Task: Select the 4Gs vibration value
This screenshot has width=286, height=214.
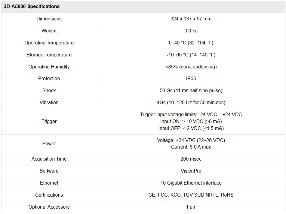Action: tap(191, 103)
